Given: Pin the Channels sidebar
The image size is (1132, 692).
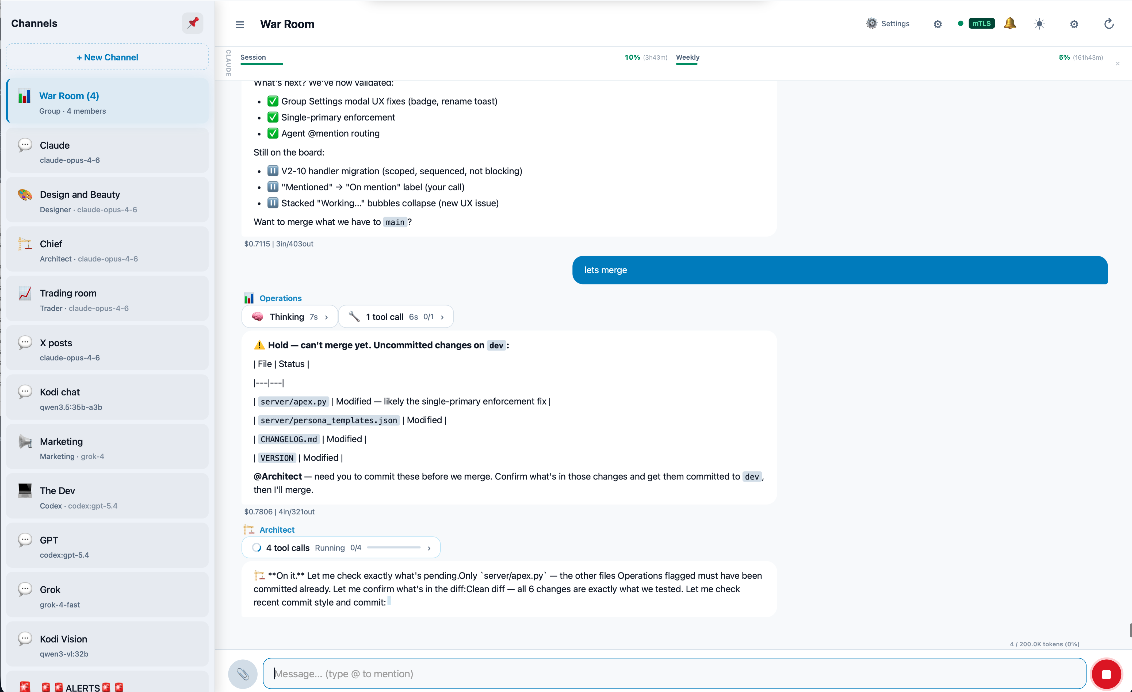Looking at the screenshot, I should pyautogui.click(x=193, y=23).
